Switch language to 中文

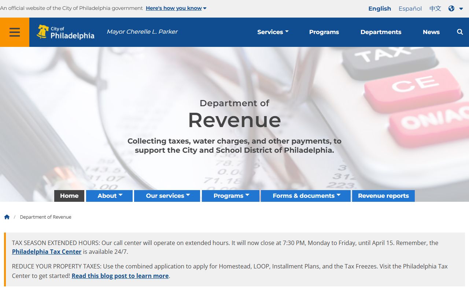click(x=435, y=8)
